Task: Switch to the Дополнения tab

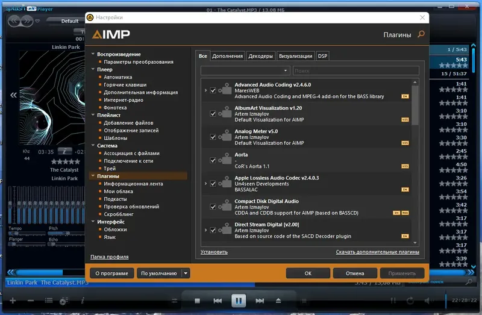Action: point(228,56)
